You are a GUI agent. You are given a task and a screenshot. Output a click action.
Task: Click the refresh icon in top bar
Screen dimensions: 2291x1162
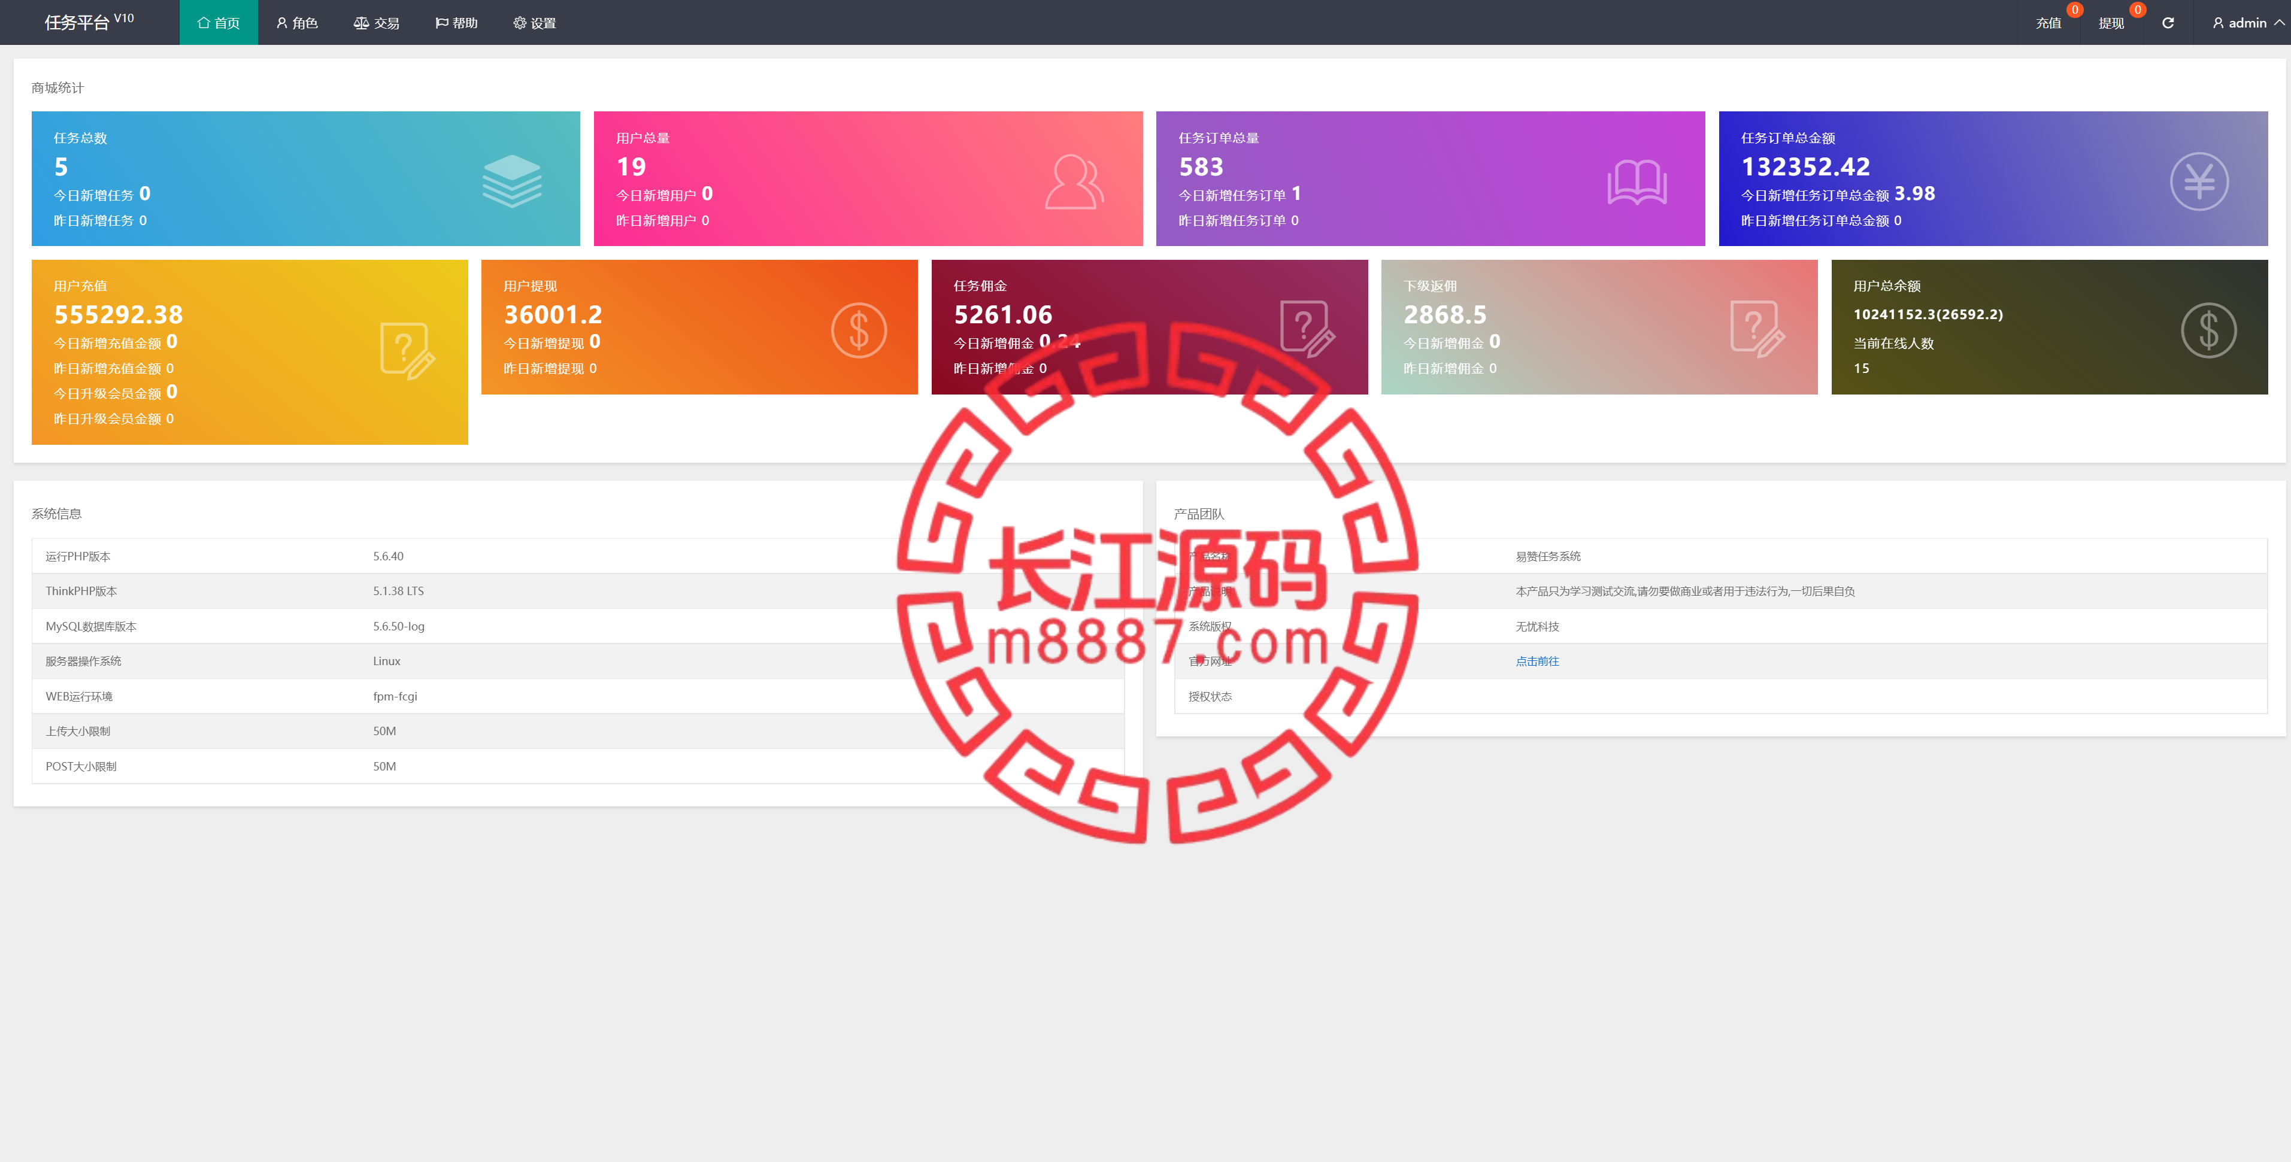(x=2168, y=23)
